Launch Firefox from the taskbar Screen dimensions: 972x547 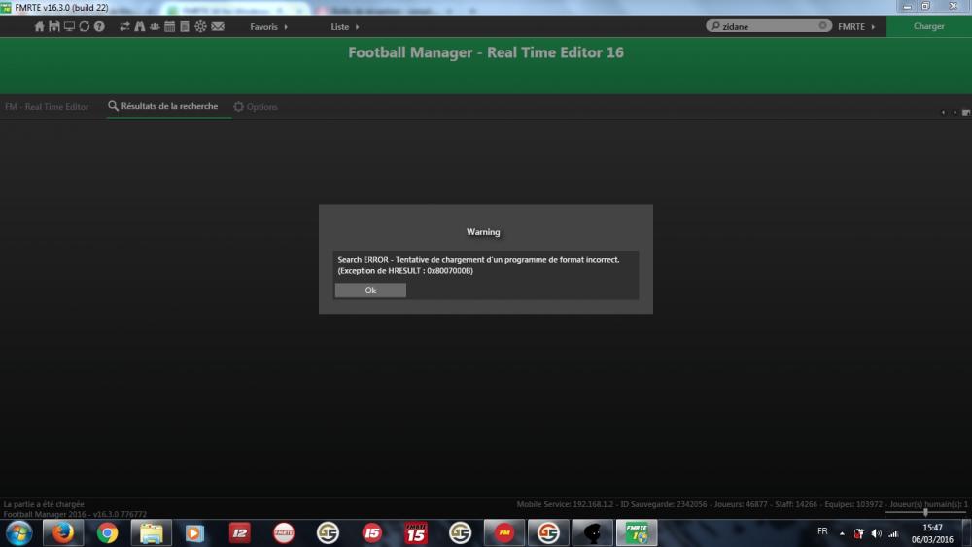tap(62, 532)
